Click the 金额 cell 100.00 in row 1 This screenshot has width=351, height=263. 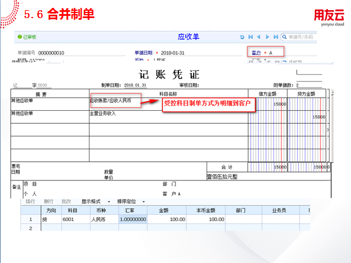tap(167, 219)
